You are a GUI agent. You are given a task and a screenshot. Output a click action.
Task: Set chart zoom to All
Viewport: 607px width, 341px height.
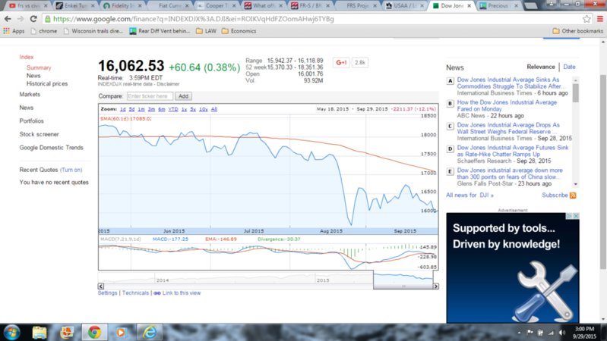coord(214,109)
